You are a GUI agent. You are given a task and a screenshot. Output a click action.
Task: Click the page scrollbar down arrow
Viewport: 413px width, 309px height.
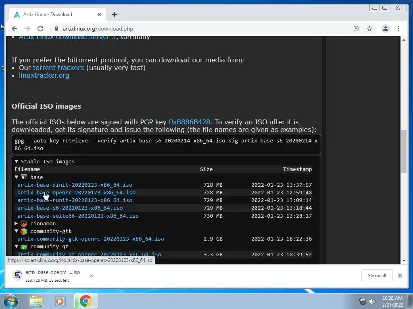tap(404, 261)
